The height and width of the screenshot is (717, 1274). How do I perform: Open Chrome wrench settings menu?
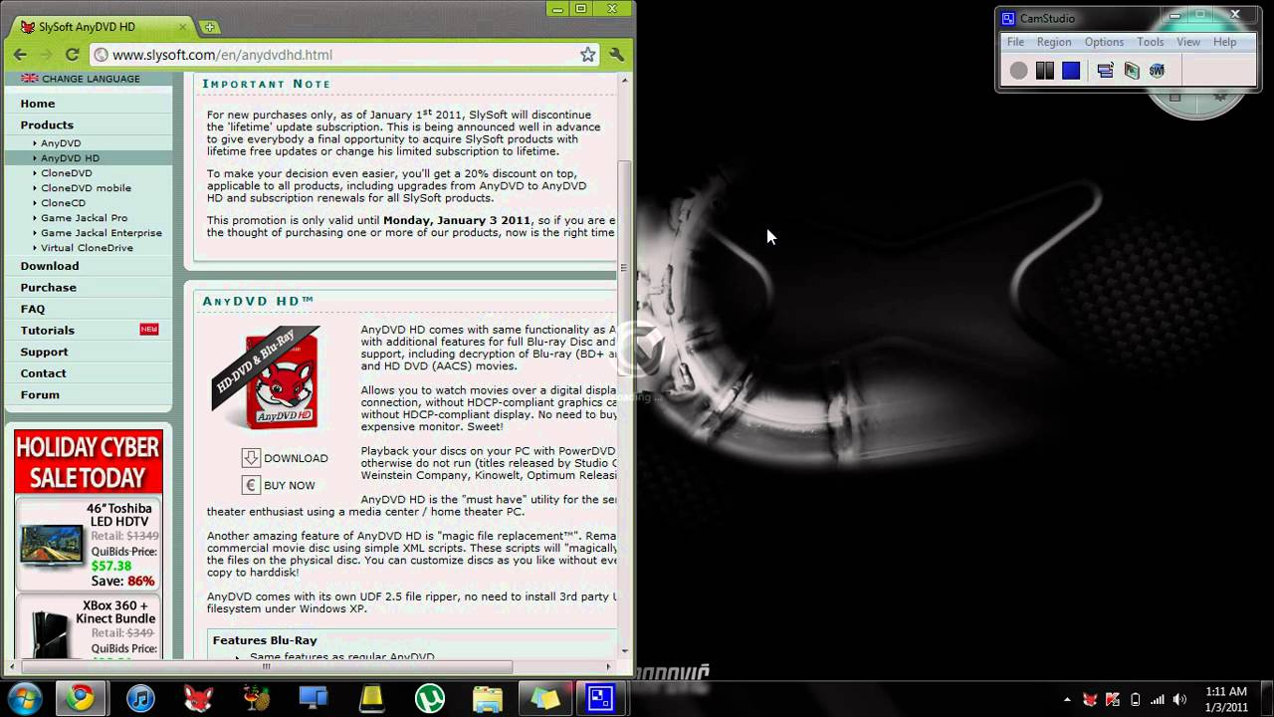(616, 55)
